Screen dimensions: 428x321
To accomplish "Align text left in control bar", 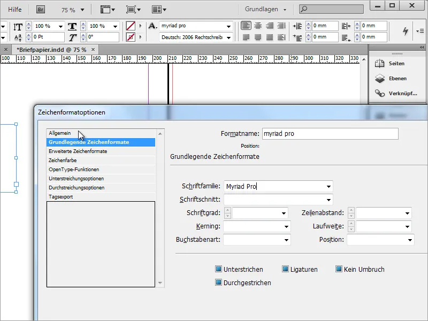I will click(x=246, y=26).
